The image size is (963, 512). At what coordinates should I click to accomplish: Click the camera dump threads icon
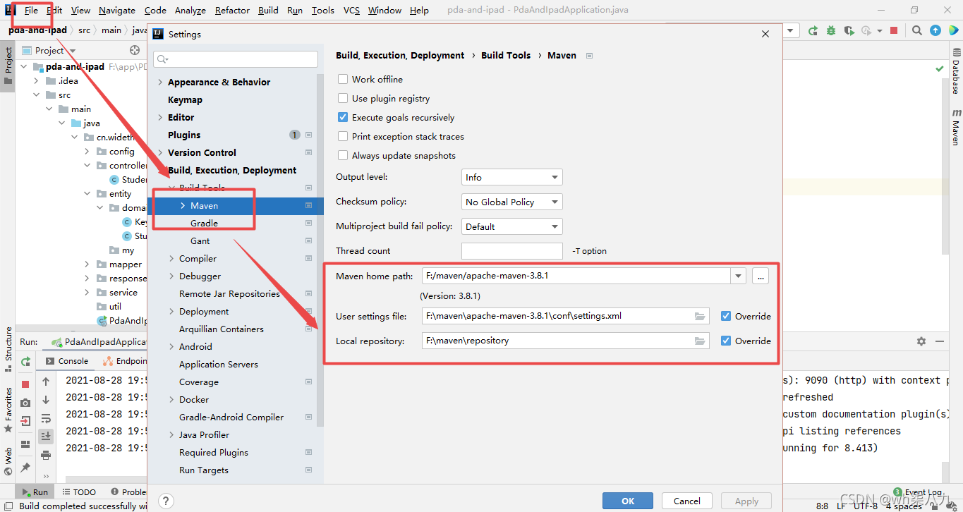[25, 403]
